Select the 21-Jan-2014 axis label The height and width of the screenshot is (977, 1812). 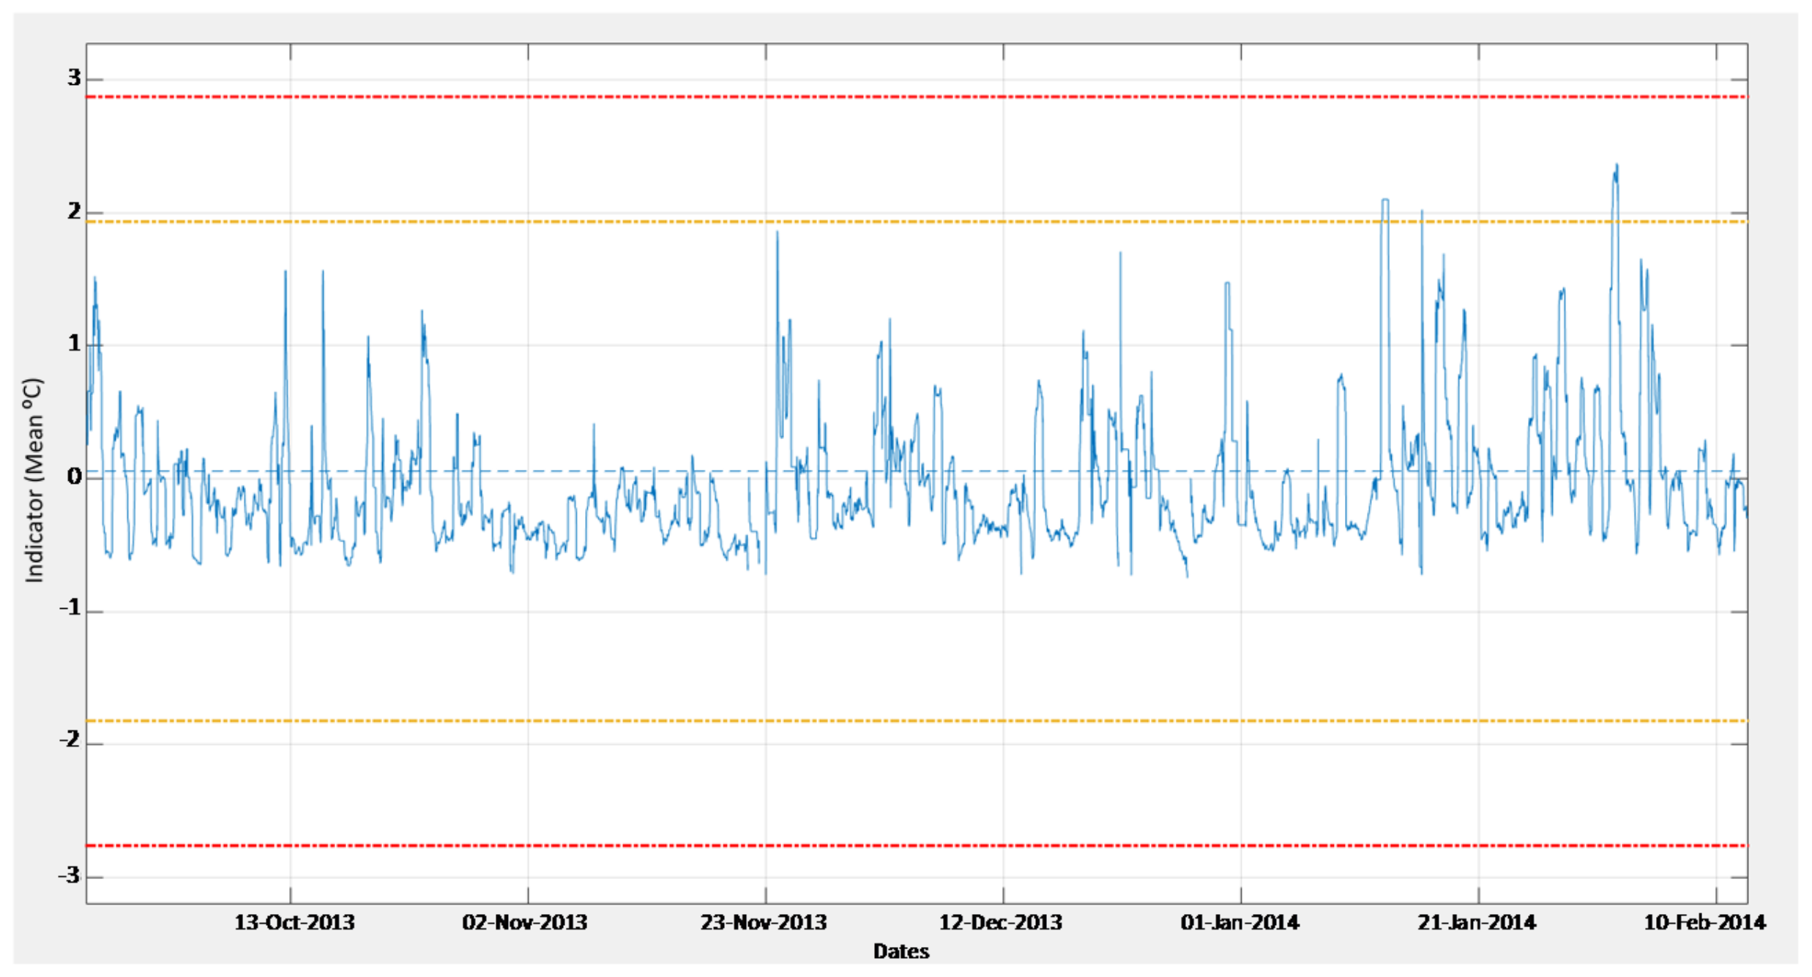[1477, 922]
